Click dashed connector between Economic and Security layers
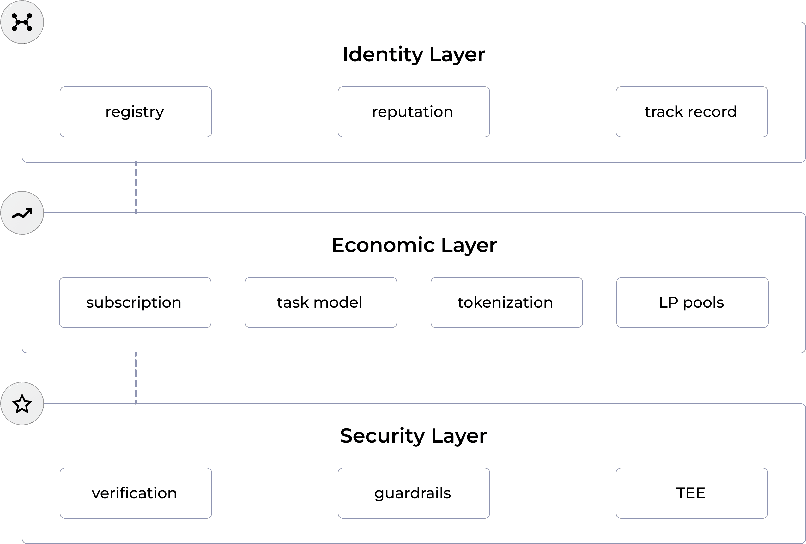 pos(136,378)
